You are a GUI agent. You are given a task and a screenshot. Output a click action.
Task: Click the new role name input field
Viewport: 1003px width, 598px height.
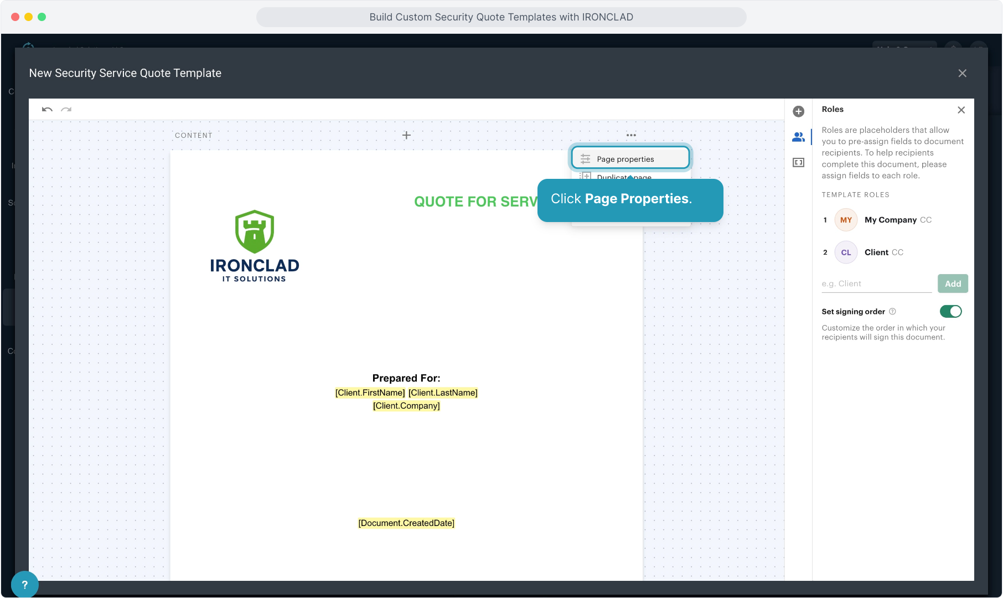coord(876,283)
